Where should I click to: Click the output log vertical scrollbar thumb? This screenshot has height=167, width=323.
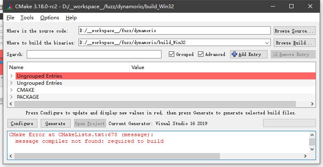tap(312, 142)
